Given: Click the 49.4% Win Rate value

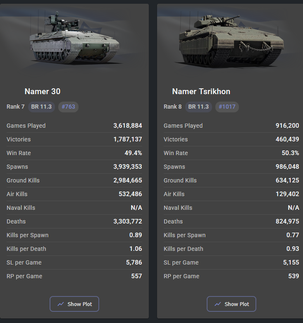Looking at the screenshot, I should tap(133, 153).
